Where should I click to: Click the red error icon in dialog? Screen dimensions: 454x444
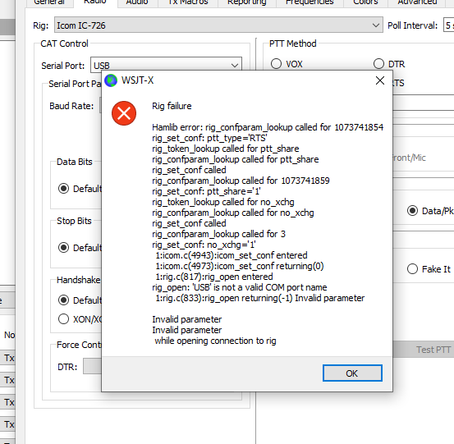coord(124,113)
